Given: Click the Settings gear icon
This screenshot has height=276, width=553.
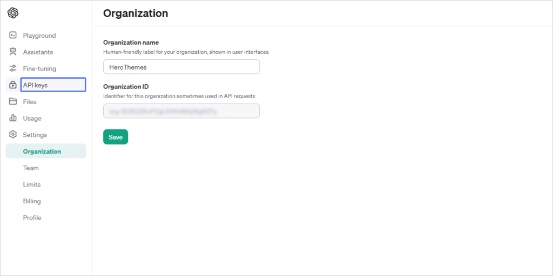Looking at the screenshot, I should click(x=13, y=135).
